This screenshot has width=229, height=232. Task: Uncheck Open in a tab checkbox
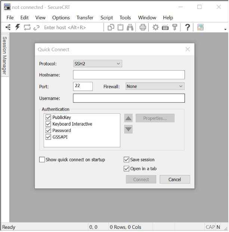[x=126, y=169]
